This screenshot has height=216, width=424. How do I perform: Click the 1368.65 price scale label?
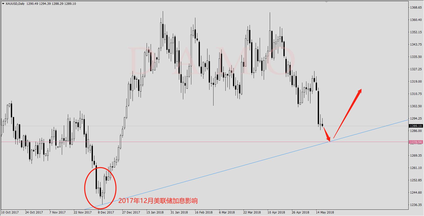(416, 8)
